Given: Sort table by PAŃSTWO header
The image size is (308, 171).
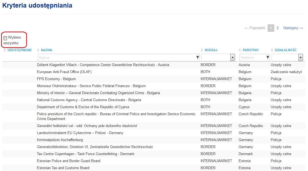Looking at the screenshot, I should click(251, 50).
